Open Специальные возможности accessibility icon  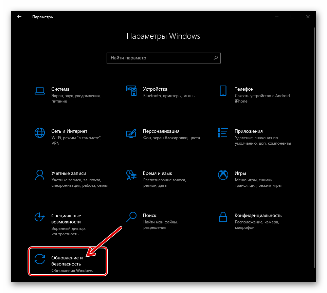click(40, 217)
